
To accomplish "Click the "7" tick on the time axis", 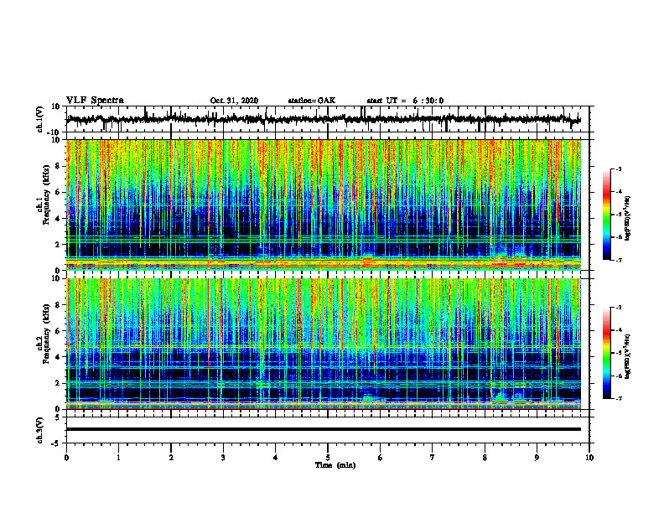I will (x=433, y=458).
